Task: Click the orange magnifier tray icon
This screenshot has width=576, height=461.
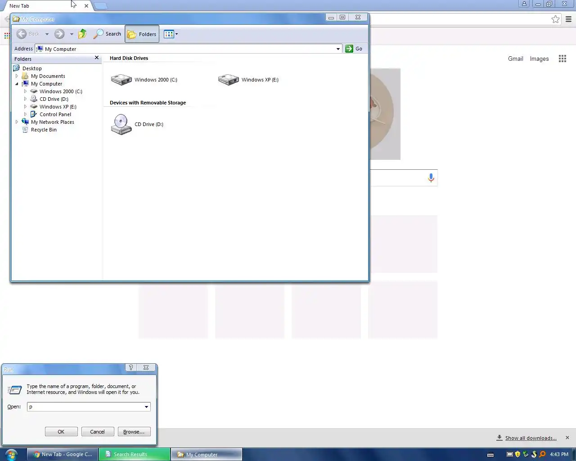Action: 542,454
